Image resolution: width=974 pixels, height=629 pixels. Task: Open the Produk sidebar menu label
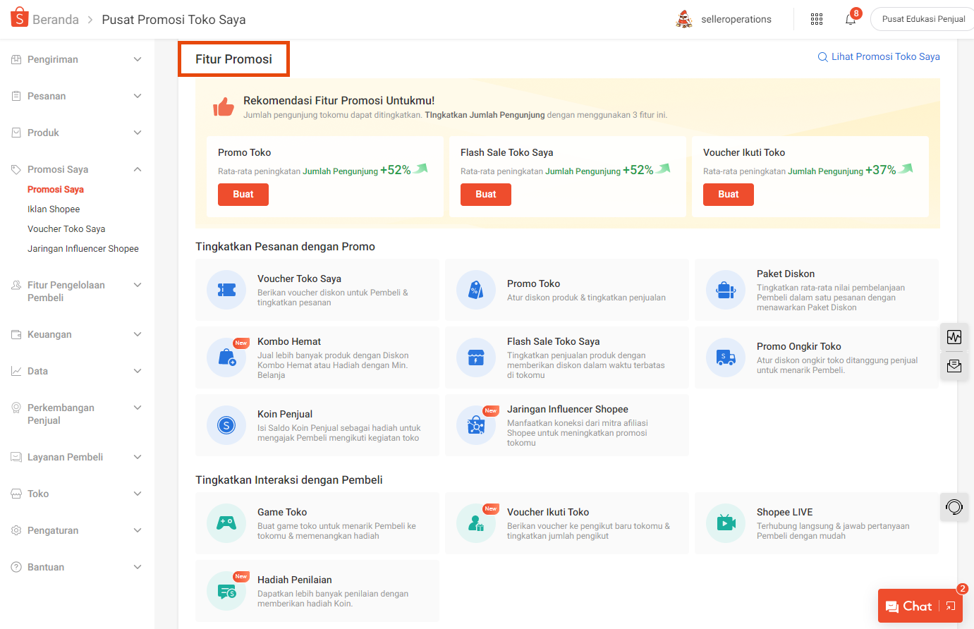[43, 133]
